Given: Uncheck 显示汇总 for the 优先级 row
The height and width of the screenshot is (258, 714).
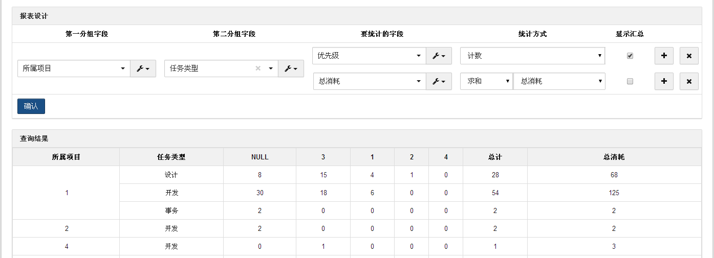Looking at the screenshot, I should 630,56.
